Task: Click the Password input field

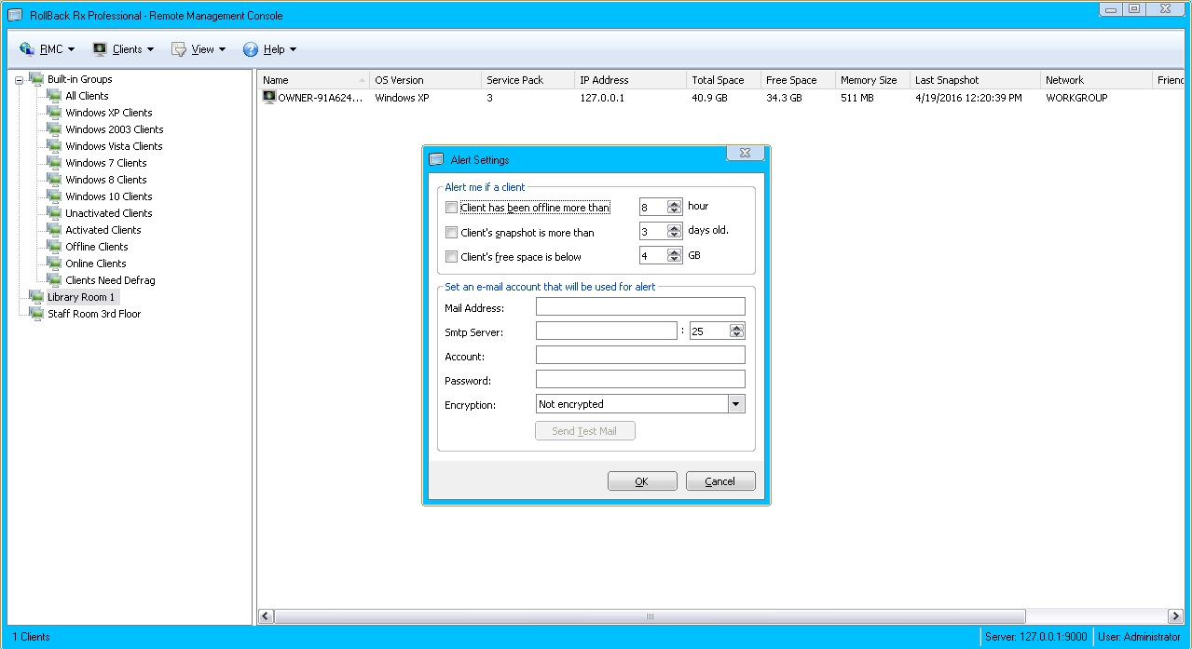Action: coord(640,379)
